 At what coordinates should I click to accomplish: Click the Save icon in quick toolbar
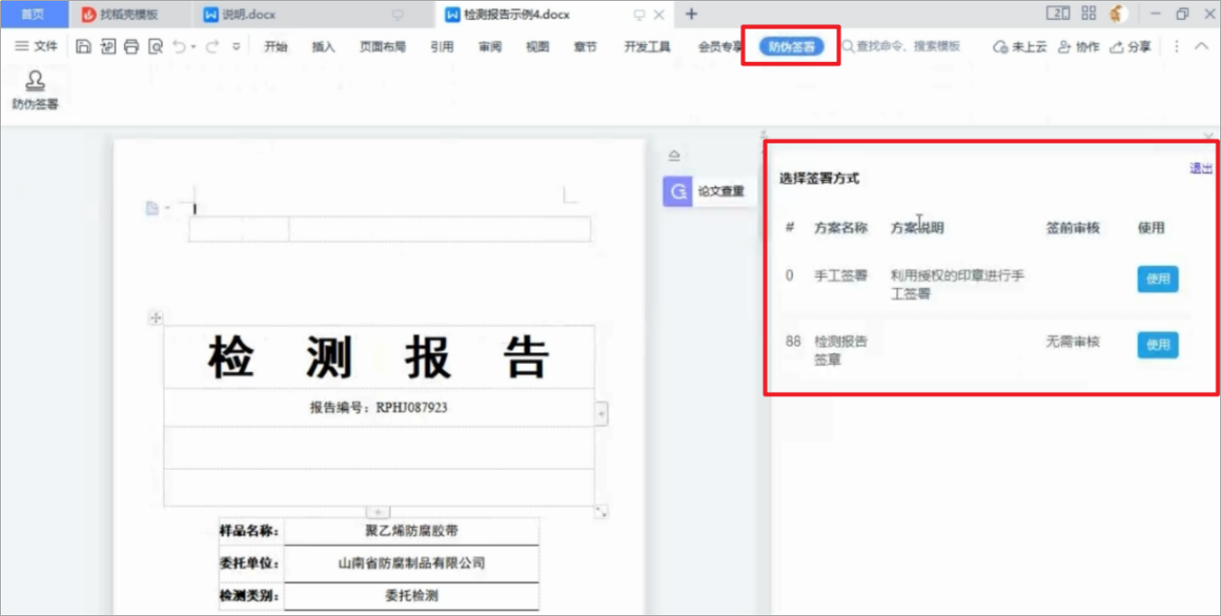click(x=83, y=47)
